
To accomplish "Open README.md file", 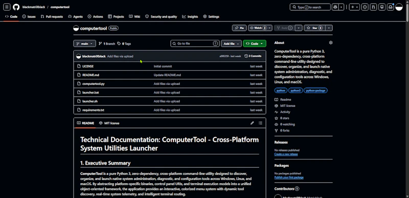I will 90,75.
